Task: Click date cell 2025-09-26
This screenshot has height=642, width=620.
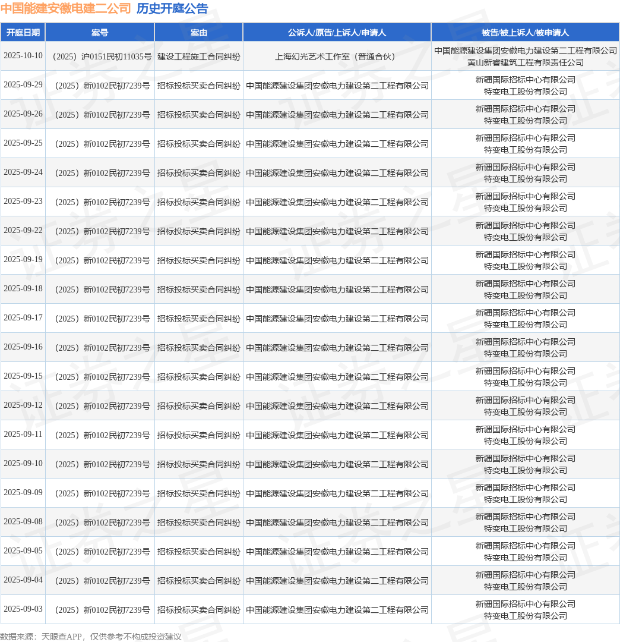Action: point(23,114)
